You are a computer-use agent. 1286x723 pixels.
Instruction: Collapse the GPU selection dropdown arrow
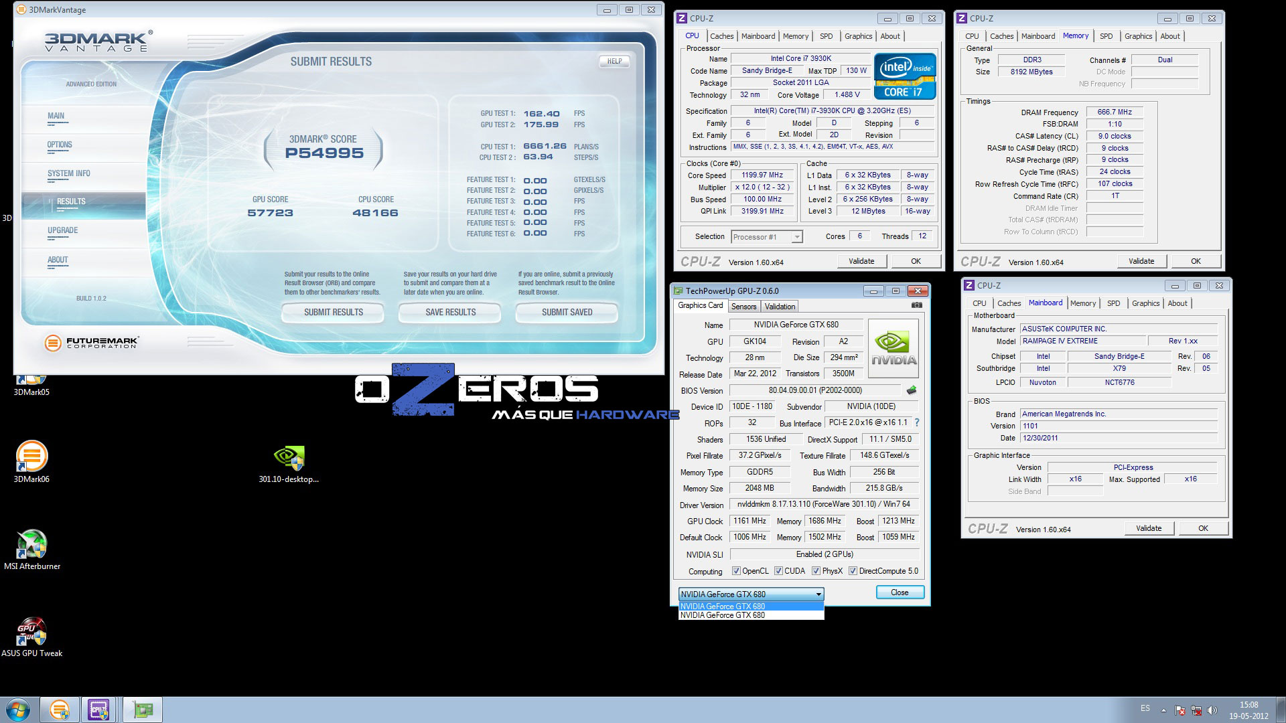point(818,594)
